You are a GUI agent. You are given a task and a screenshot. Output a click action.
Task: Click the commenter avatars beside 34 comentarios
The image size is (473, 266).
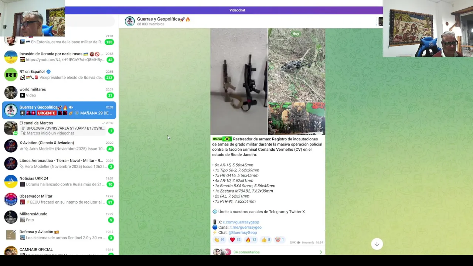point(222,252)
